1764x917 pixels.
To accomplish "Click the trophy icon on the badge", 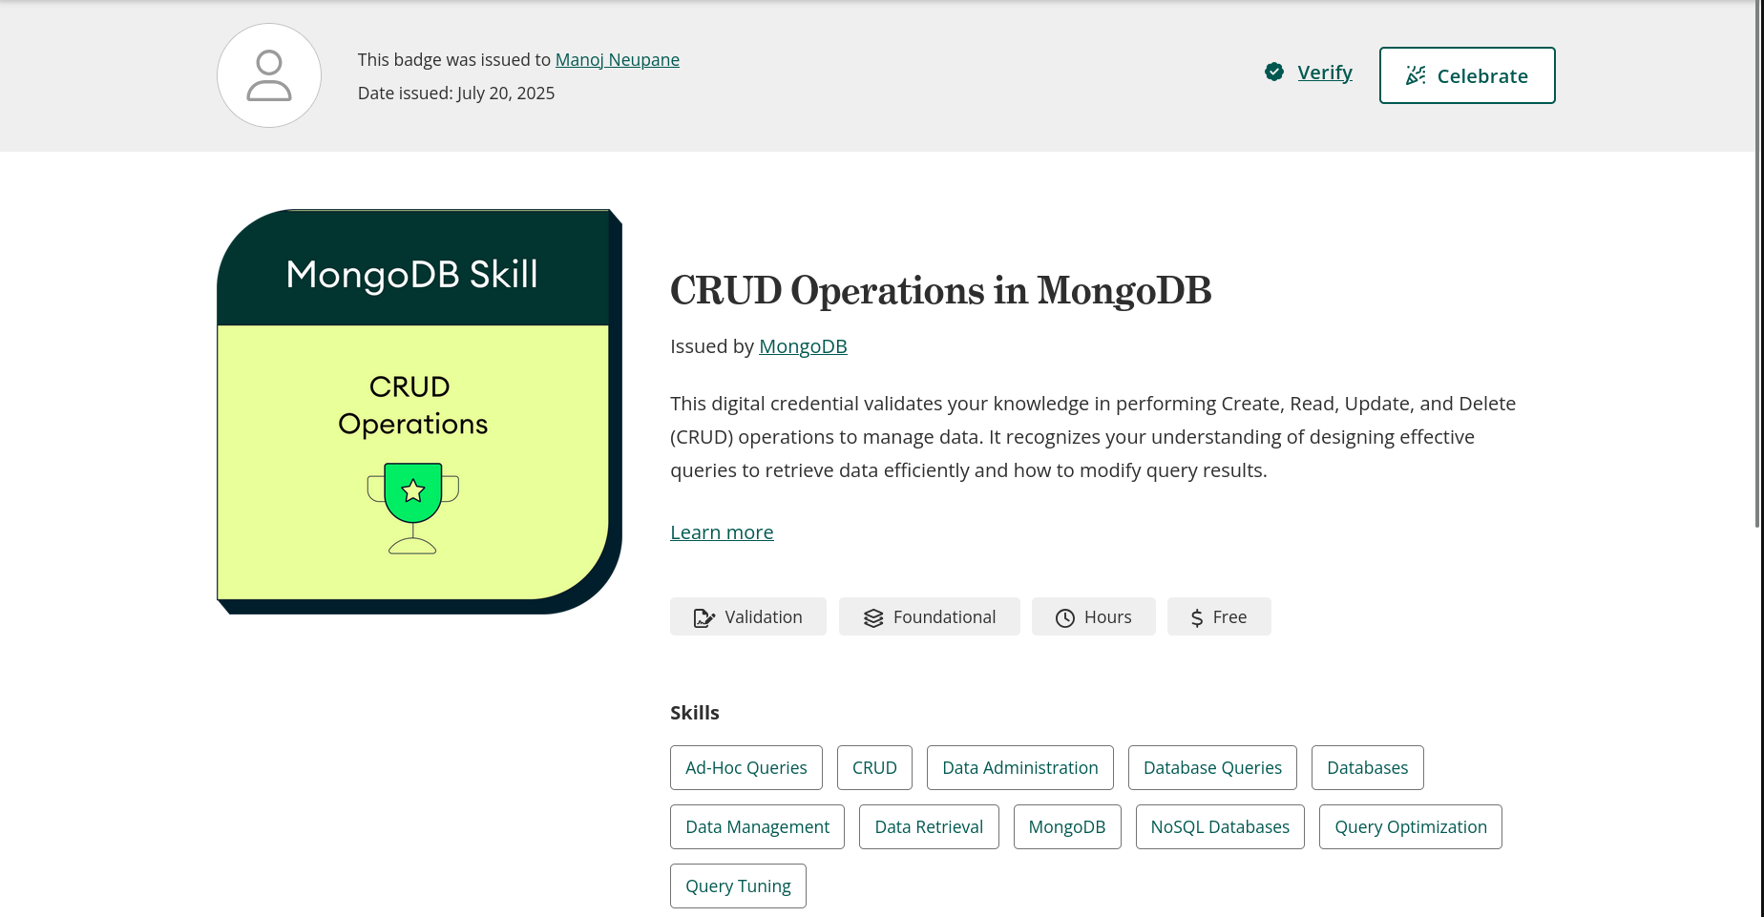I will click(413, 508).
